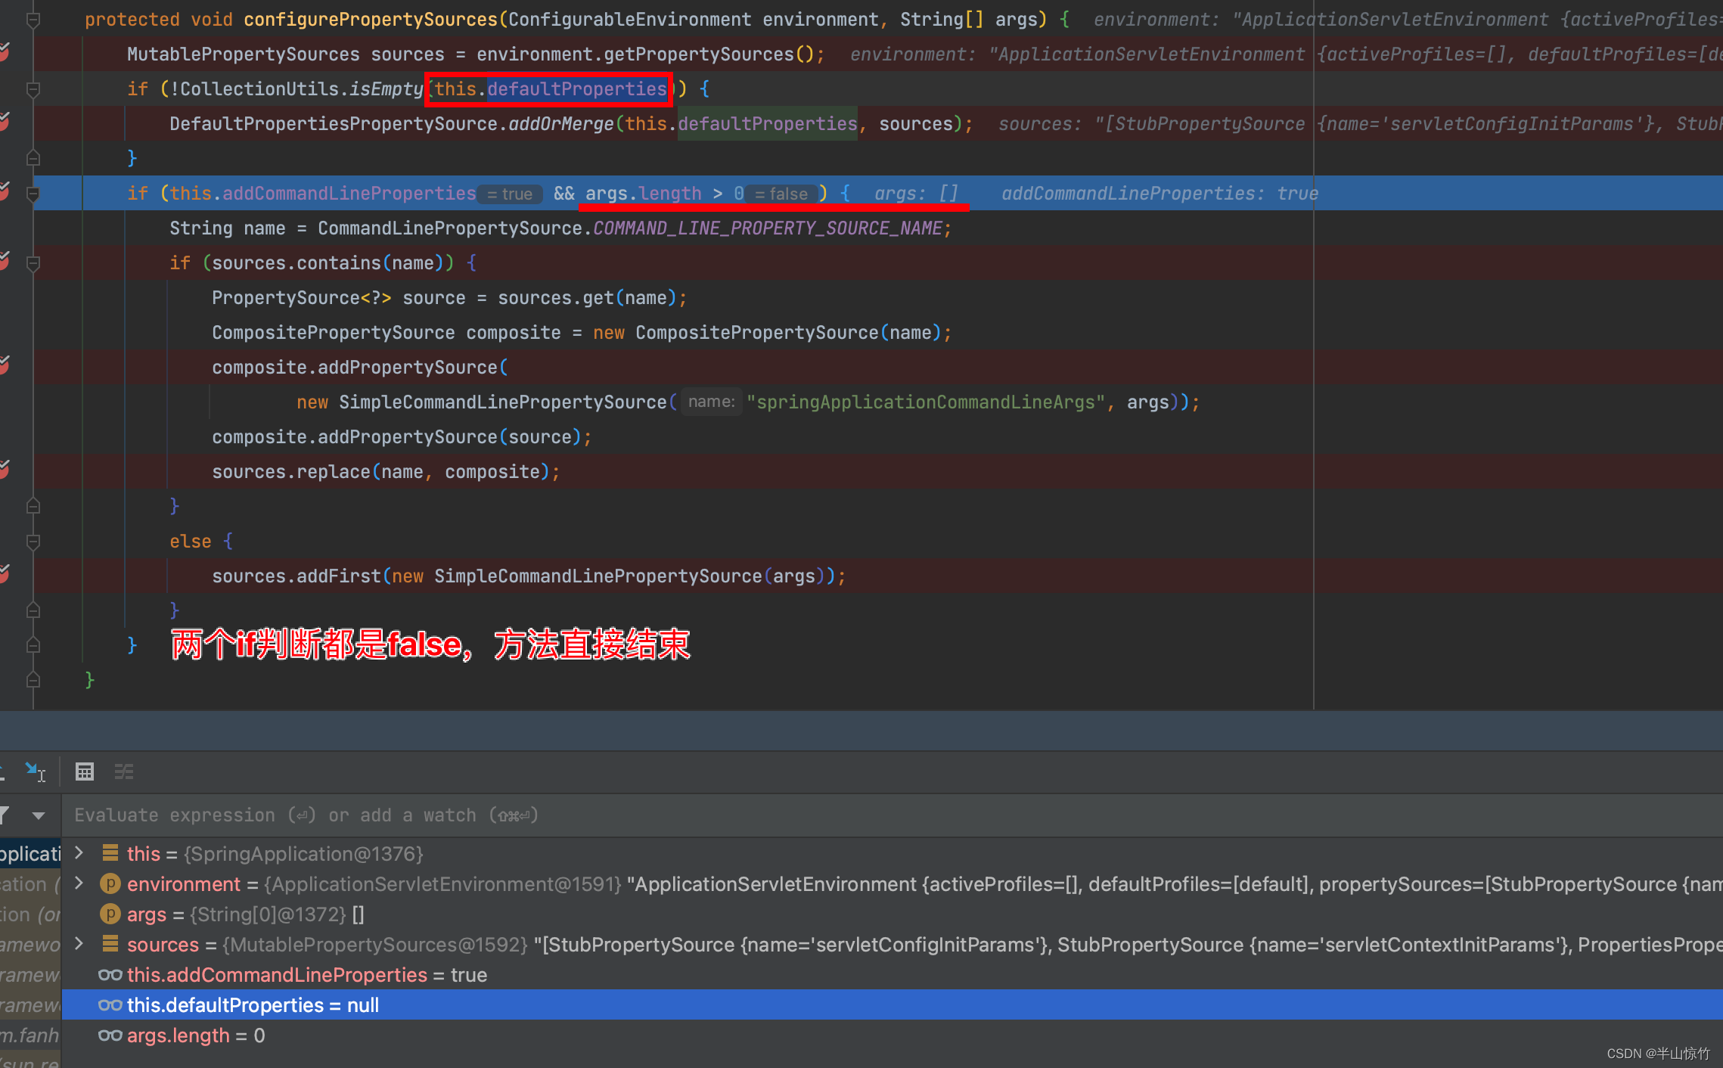Toggle breakpoint on MutablePropertySources sources line
Viewport: 1723px width, 1068px height.
click(x=4, y=53)
